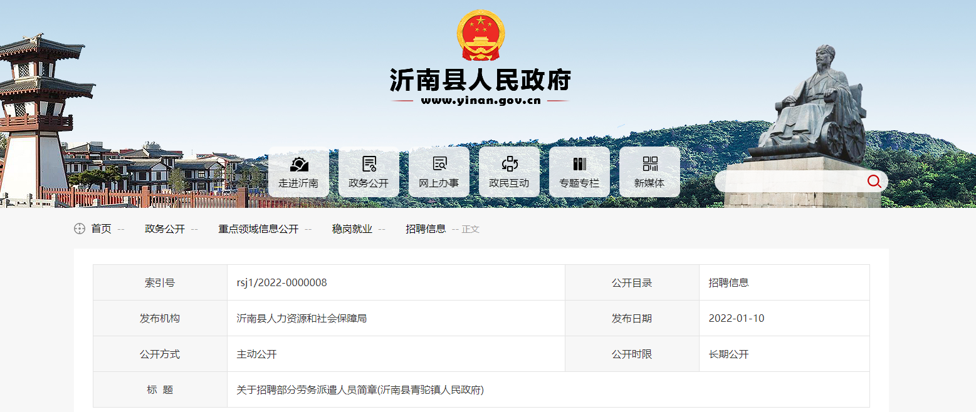Screen dimensions: 976x412
Task: Select 稳岗就业 in breadcrumb trail
Action: 352,229
